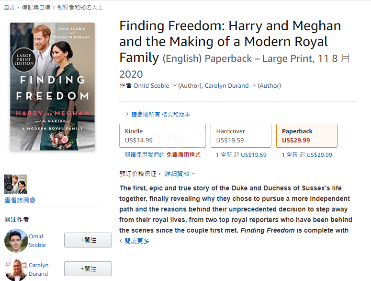
Task: Select the Hardcover US$19.59 format
Action: (x=241, y=136)
